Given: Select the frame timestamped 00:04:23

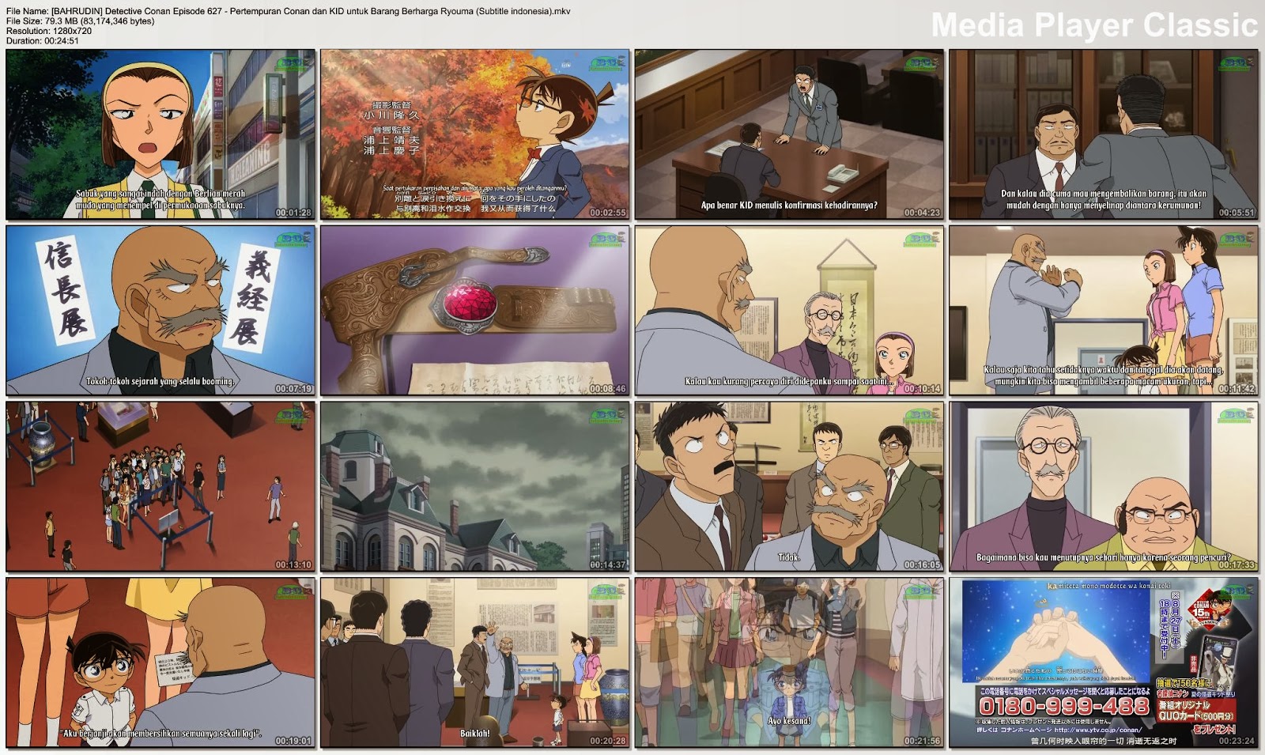Looking at the screenshot, I should (x=789, y=134).
